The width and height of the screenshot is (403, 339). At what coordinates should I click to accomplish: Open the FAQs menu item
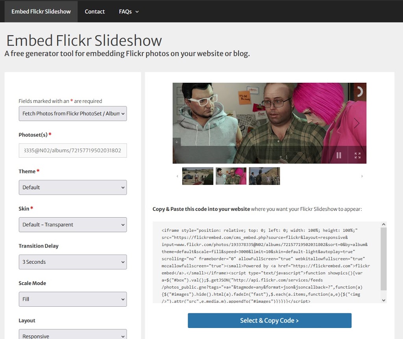(x=125, y=11)
